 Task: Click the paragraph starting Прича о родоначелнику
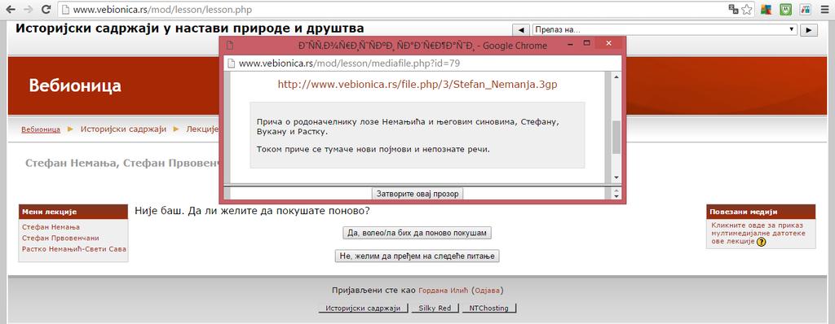(408, 127)
